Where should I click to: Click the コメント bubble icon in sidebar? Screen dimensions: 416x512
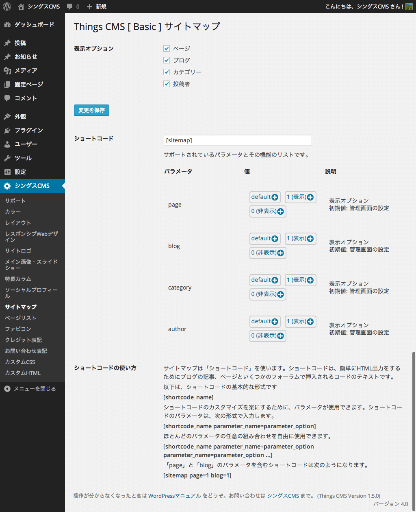7,98
